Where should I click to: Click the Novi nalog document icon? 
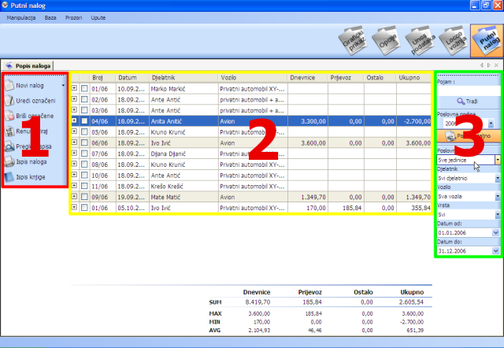(x=9, y=86)
